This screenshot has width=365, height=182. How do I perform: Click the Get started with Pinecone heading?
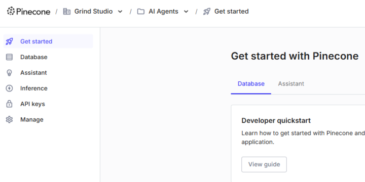[295, 56]
